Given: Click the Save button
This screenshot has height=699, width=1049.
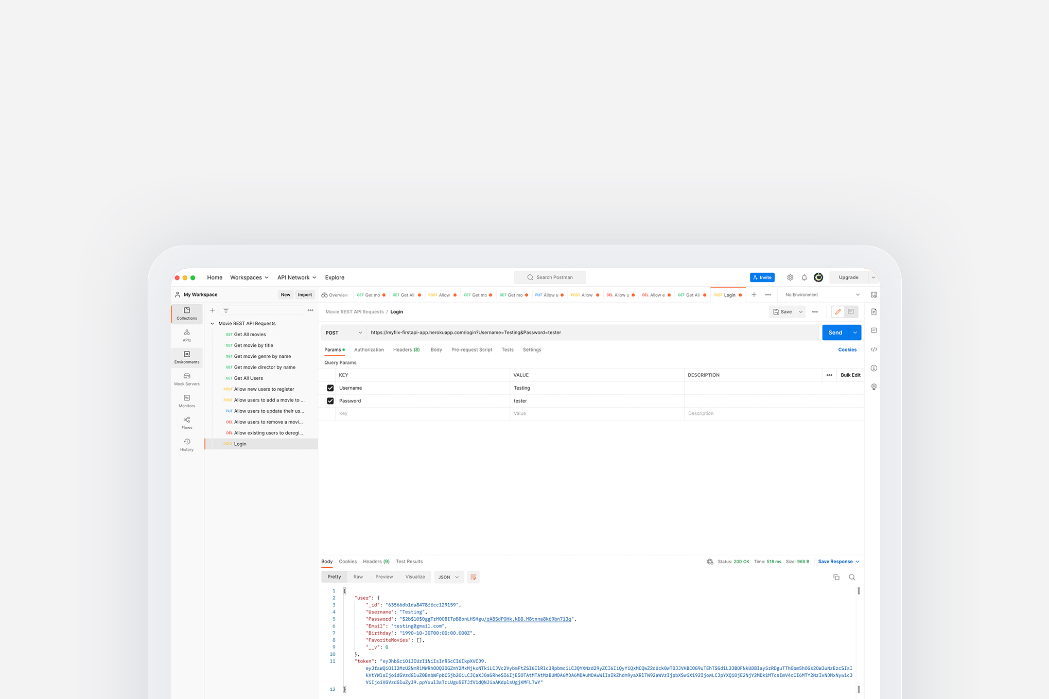Looking at the screenshot, I should pos(782,312).
